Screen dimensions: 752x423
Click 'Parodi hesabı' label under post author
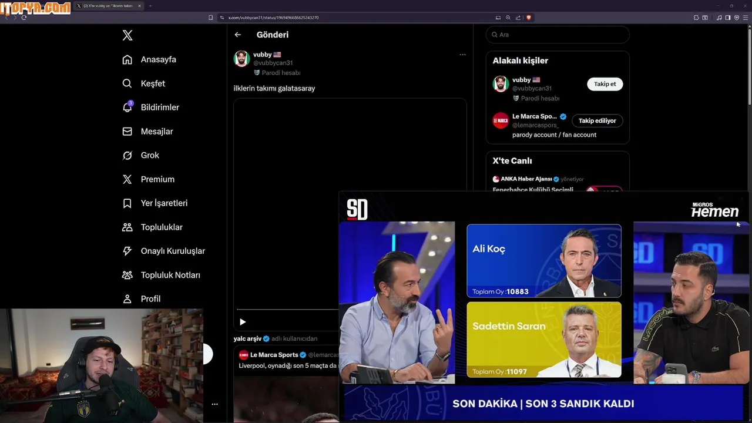(281, 73)
